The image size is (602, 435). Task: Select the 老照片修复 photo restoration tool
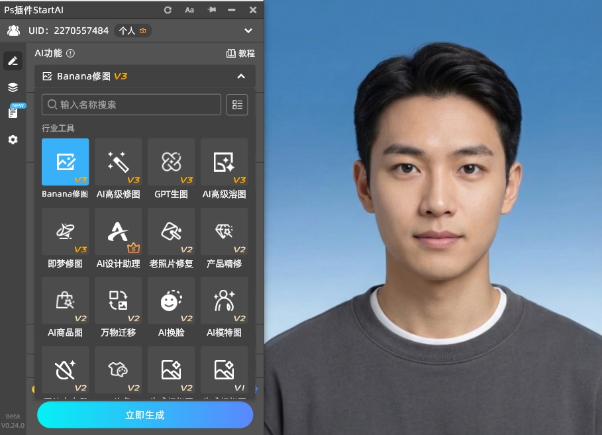[x=171, y=232]
